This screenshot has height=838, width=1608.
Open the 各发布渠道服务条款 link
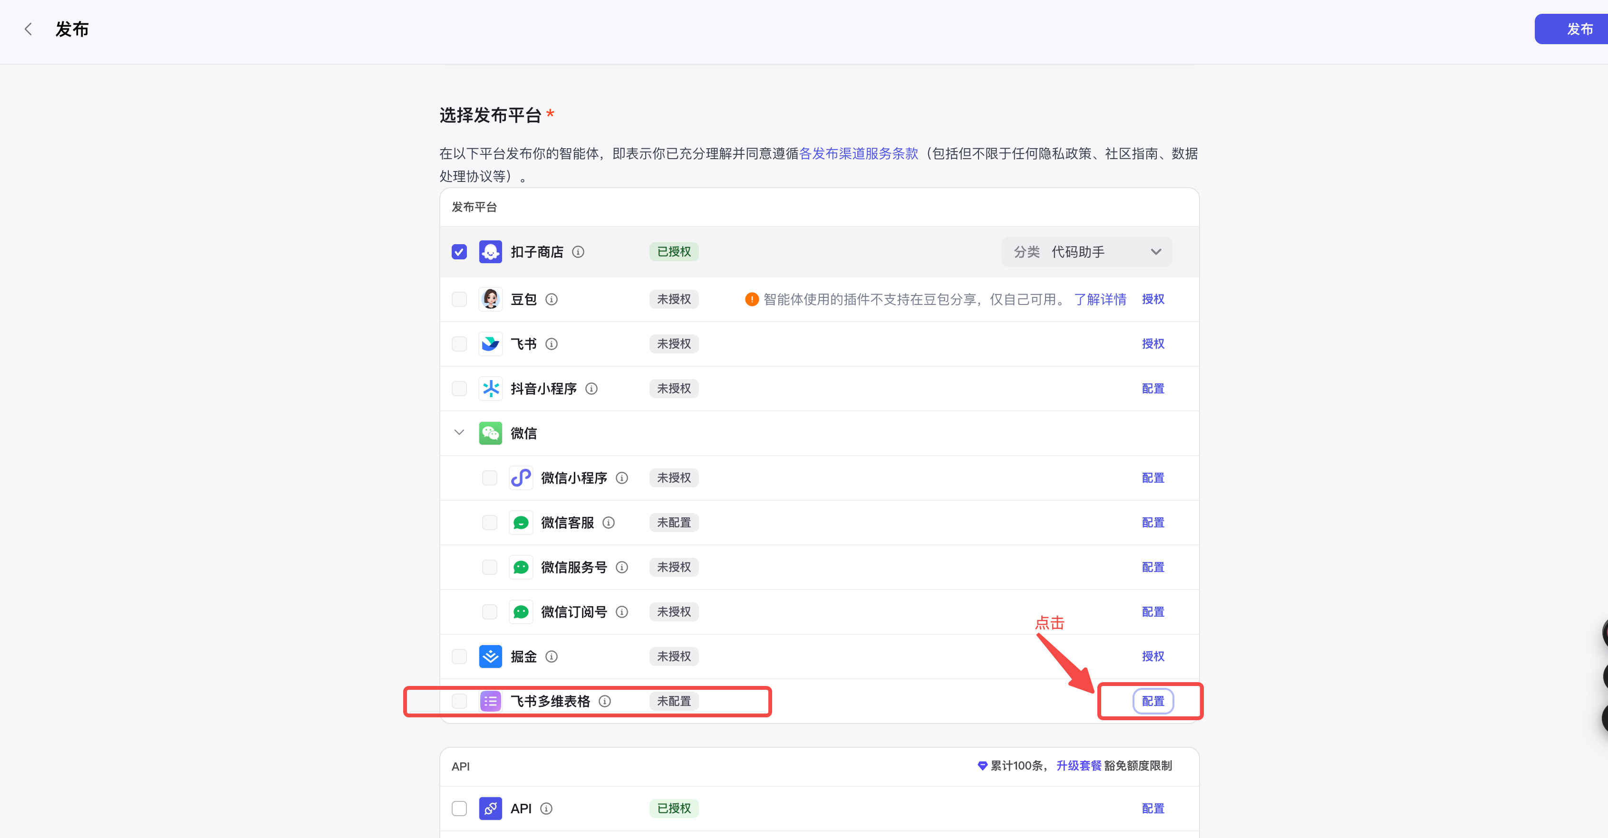click(858, 153)
